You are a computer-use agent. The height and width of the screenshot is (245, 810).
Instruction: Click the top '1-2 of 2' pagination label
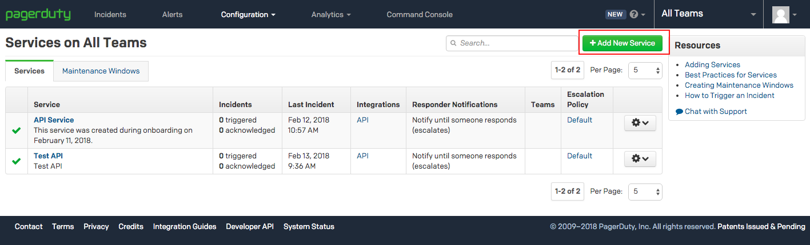pyautogui.click(x=568, y=70)
